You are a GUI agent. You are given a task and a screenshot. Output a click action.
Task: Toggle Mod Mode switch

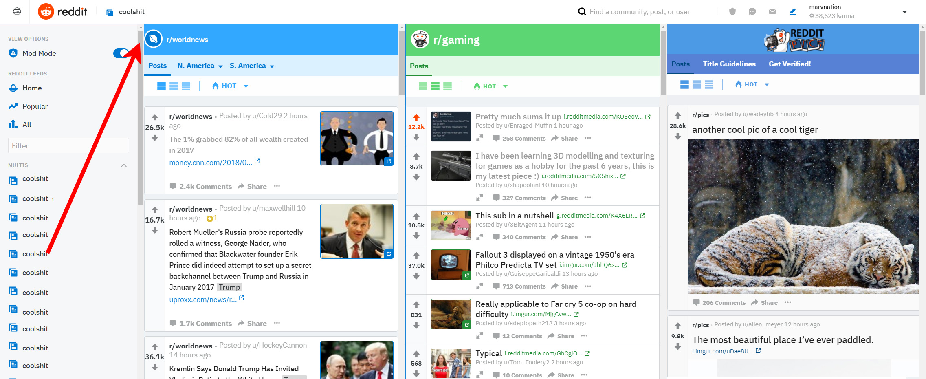121,53
